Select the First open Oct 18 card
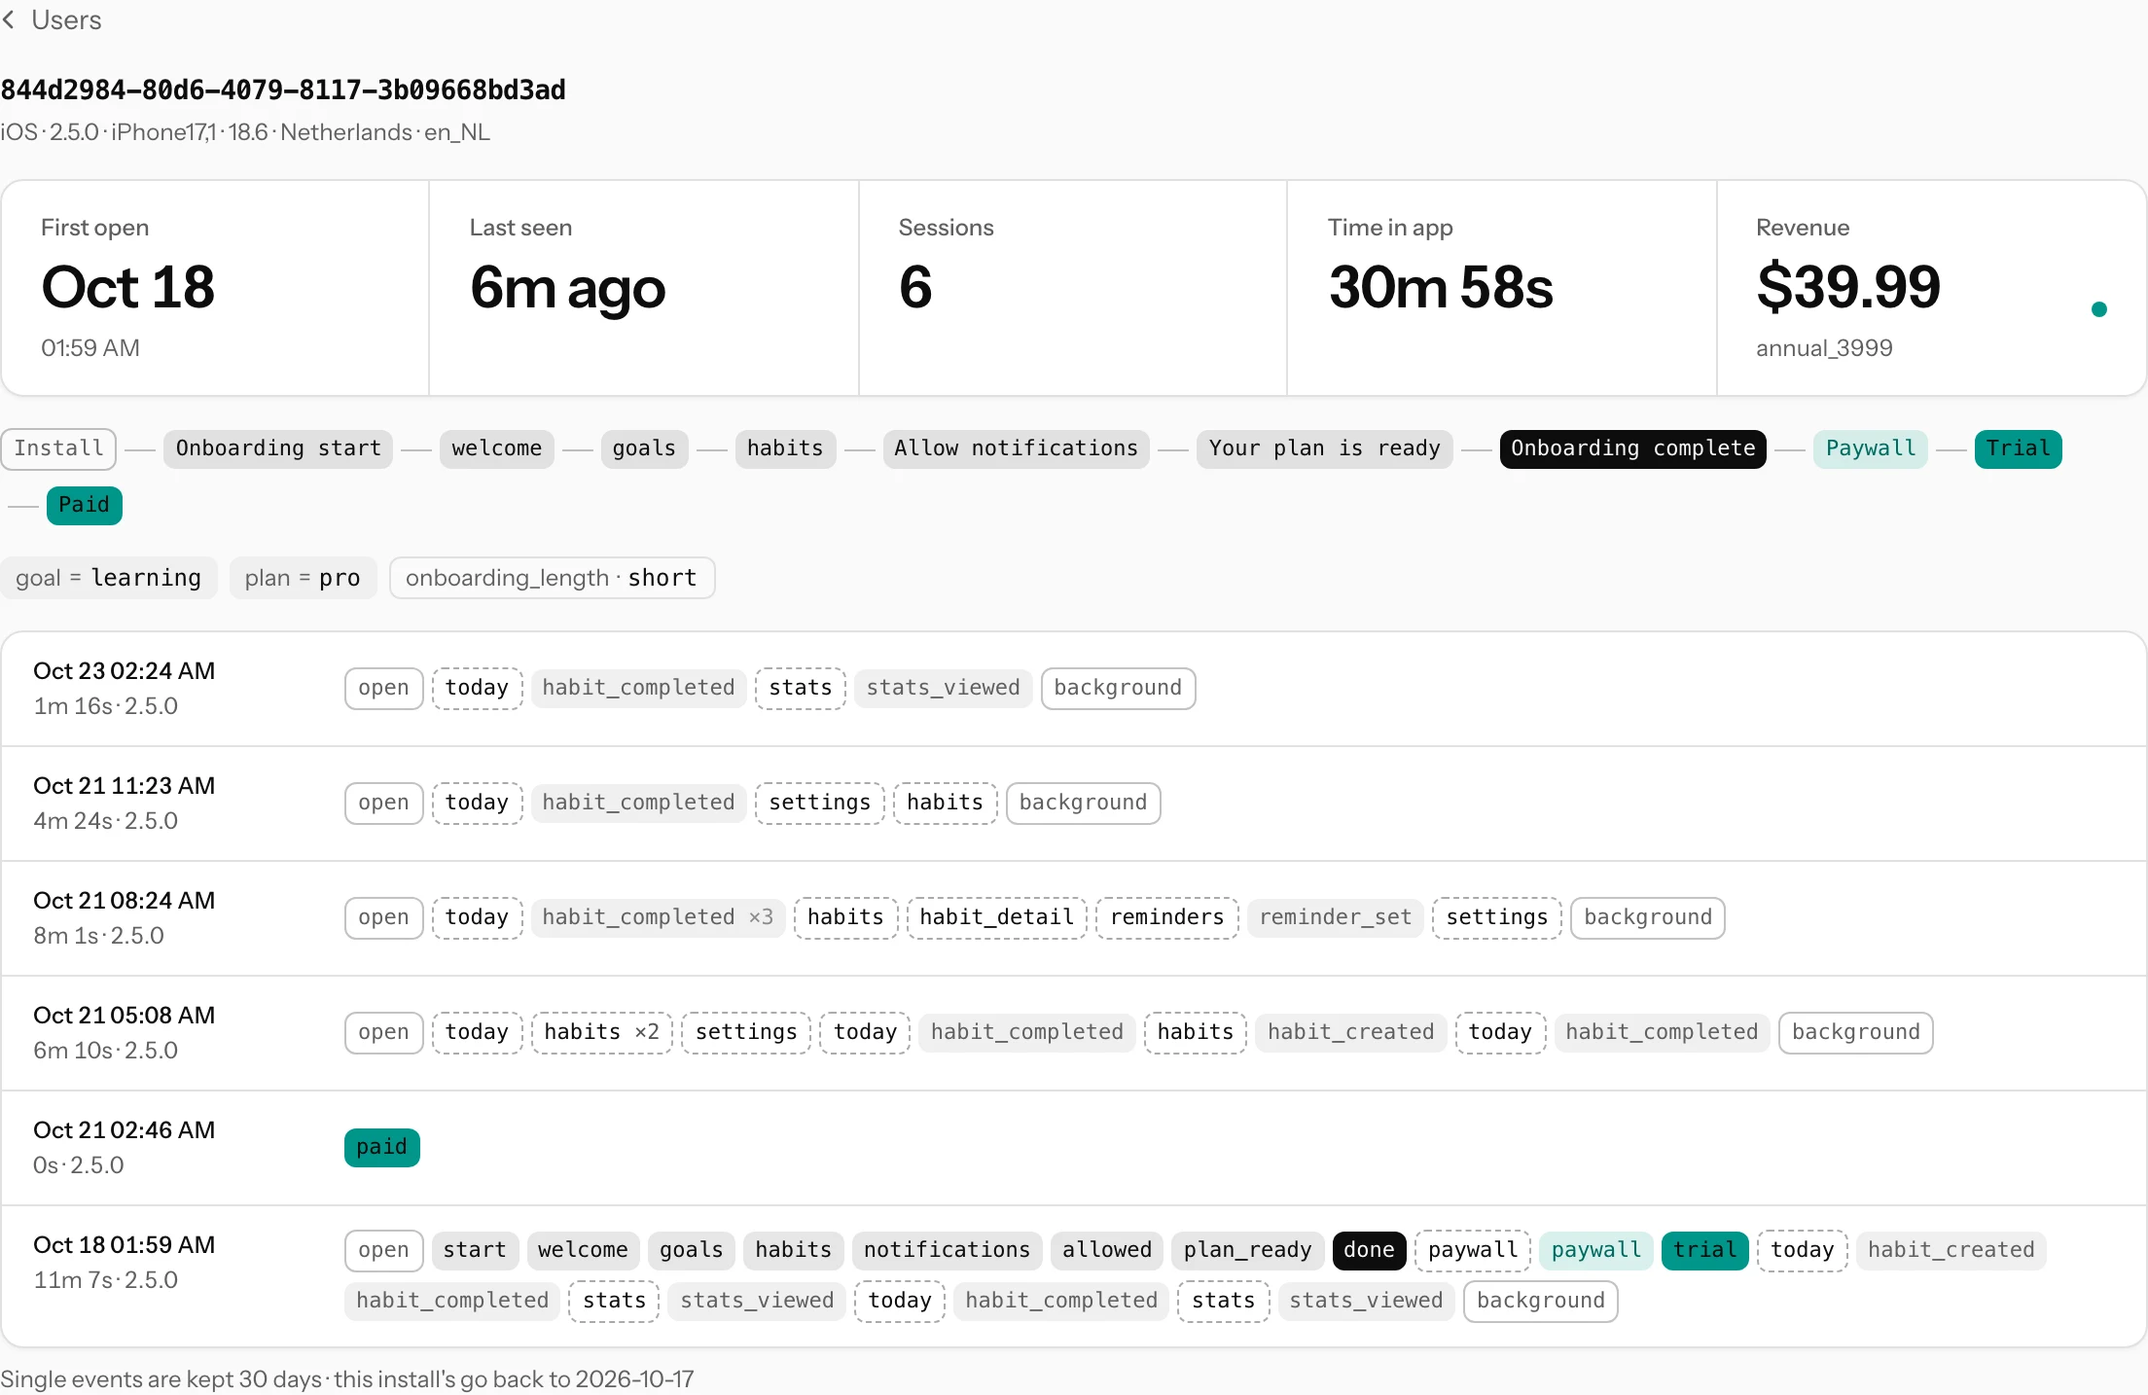Viewport: 2148px width, 1395px height. 215,288
